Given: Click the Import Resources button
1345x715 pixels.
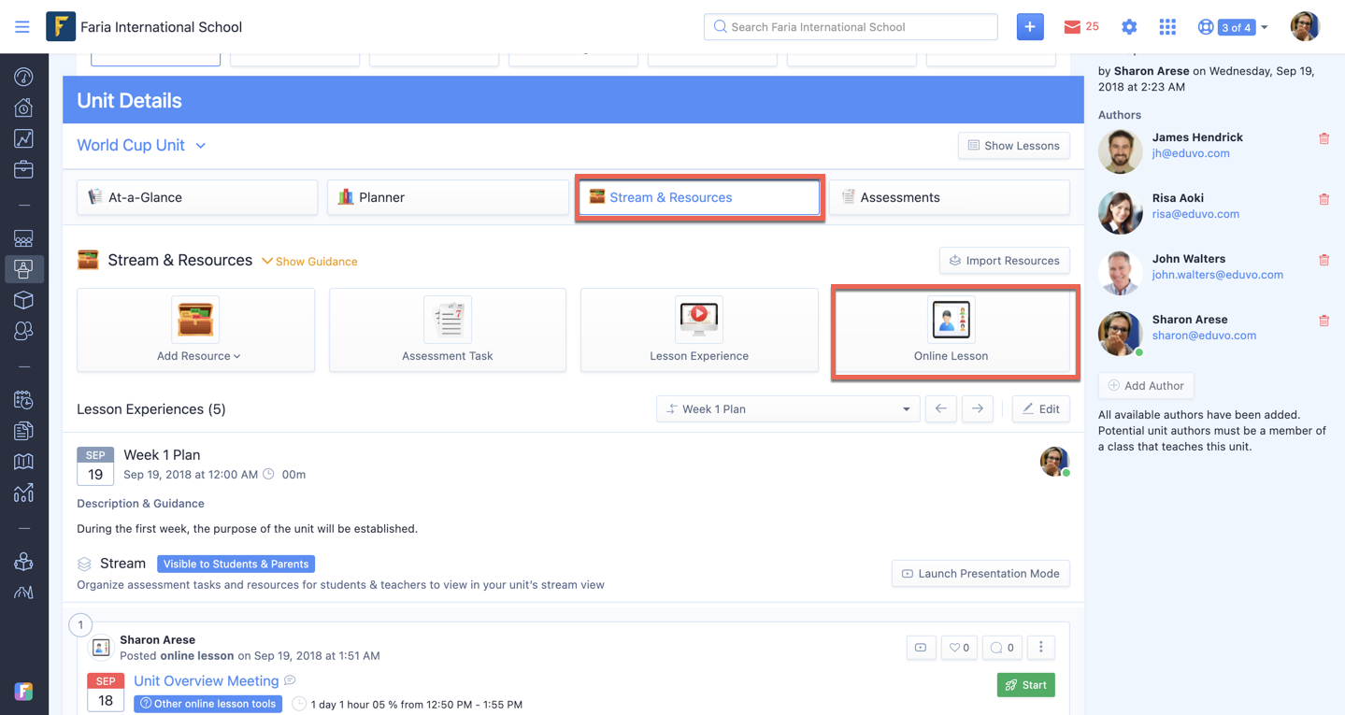Looking at the screenshot, I should pos(1005,261).
